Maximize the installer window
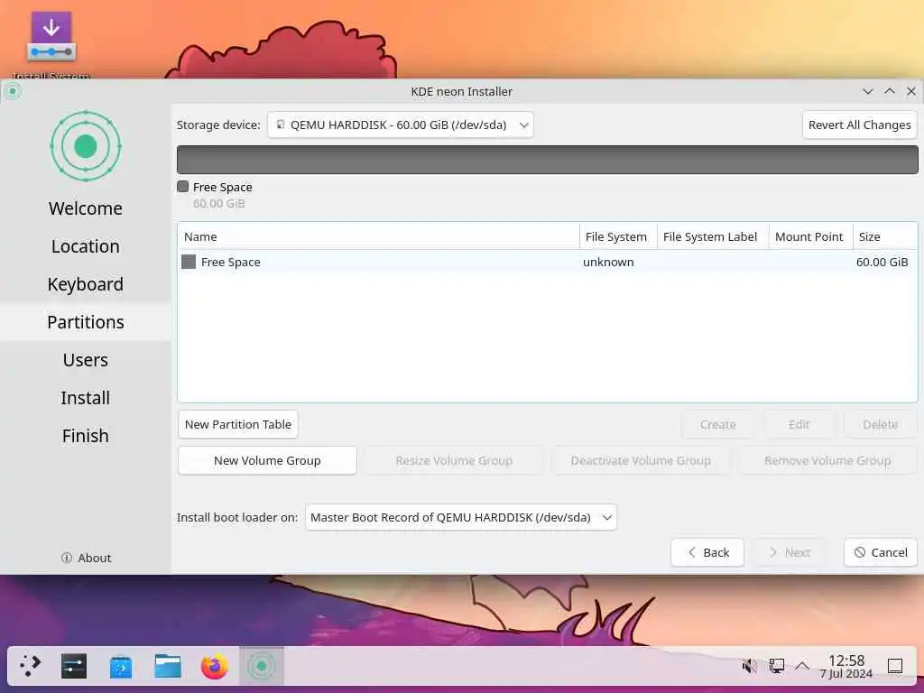The width and height of the screenshot is (924, 693). pyautogui.click(x=889, y=91)
